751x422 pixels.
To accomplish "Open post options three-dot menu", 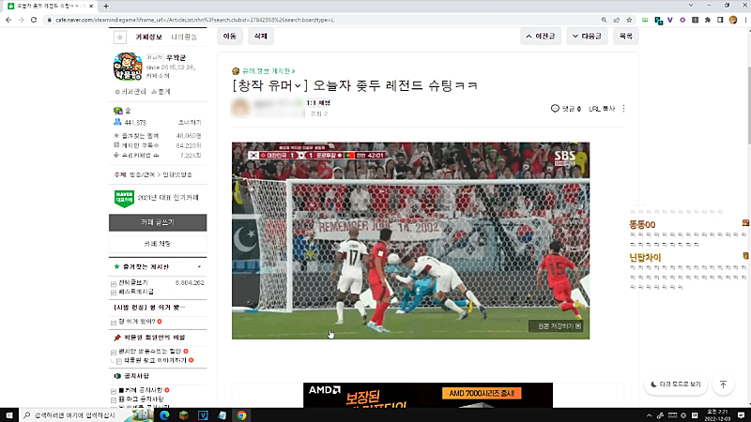I will point(623,109).
